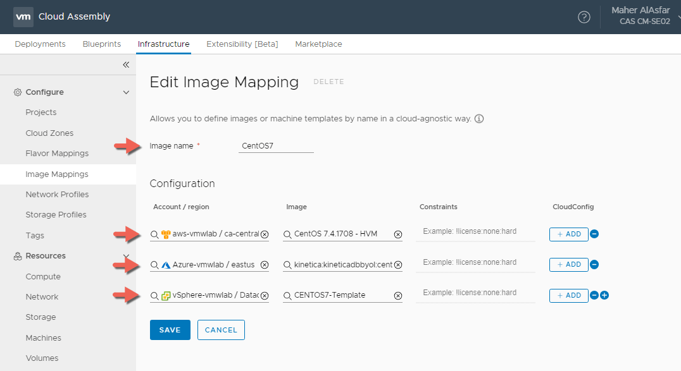681x371 pixels.
Task: Click the VMware logo icon
Action: click(x=23, y=17)
